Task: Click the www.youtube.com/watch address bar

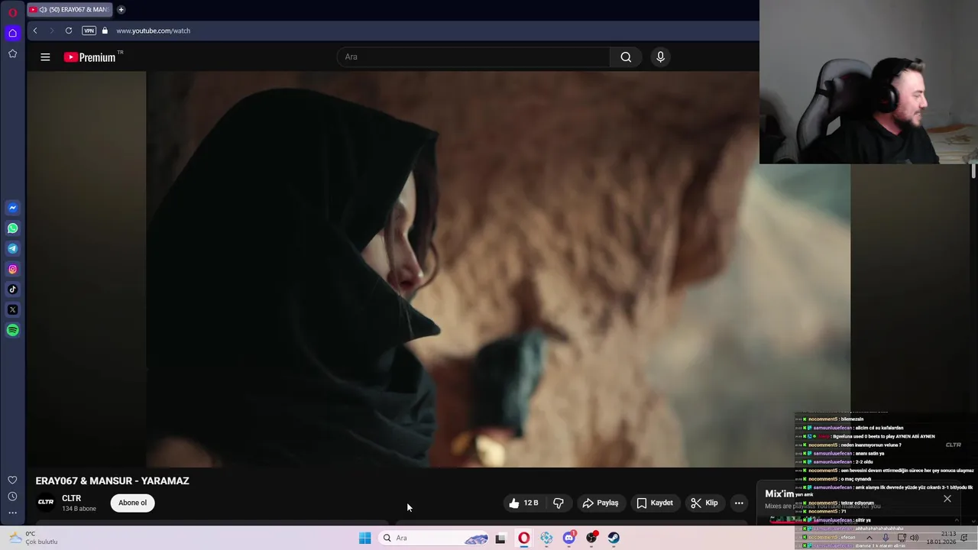Action: coord(153,31)
